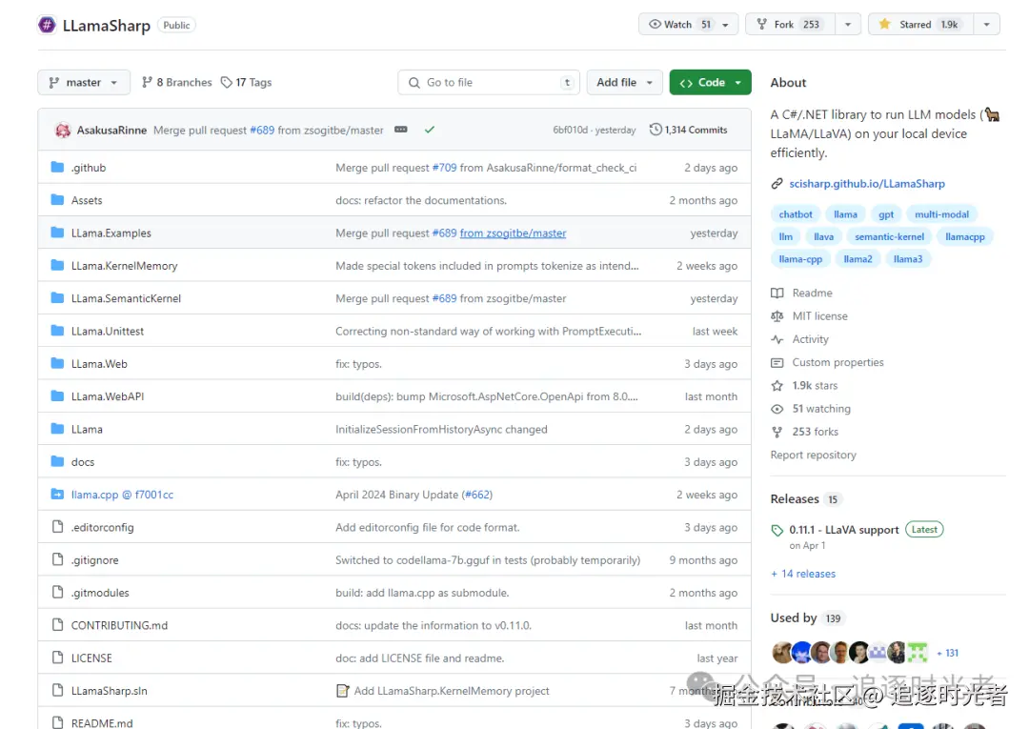The height and width of the screenshot is (729, 1029).
Task: Open the Add file dropdown
Action: (x=624, y=83)
